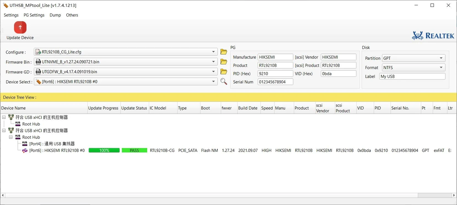Click the magnifier scan device icon
Image resolution: width=457 pixels, height=205 pixels.
(224, 81)
